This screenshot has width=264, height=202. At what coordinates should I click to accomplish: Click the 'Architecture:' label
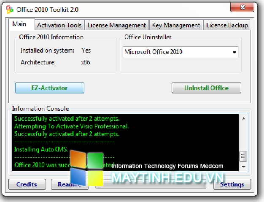click(38, 62)
